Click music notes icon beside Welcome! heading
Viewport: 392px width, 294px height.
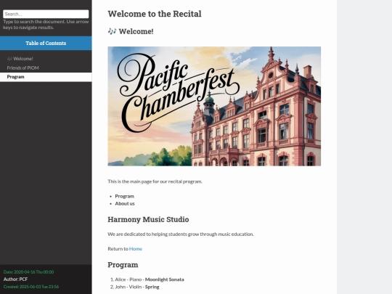coord(112,31)
